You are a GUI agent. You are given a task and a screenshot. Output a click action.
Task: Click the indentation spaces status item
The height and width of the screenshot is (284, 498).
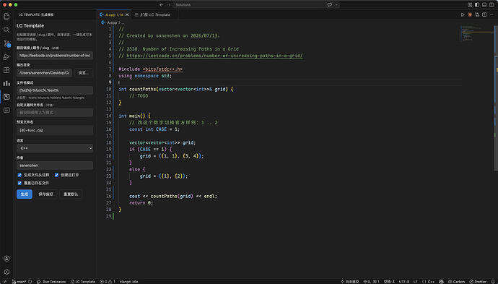[x=389, y=281]
